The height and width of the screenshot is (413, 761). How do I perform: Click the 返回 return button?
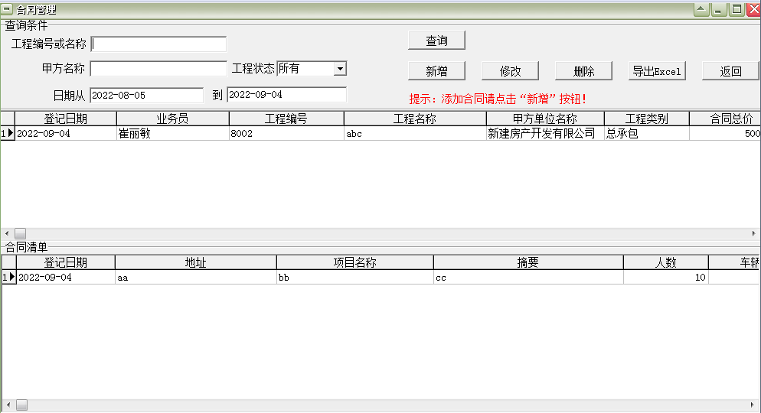coord(730,71)
